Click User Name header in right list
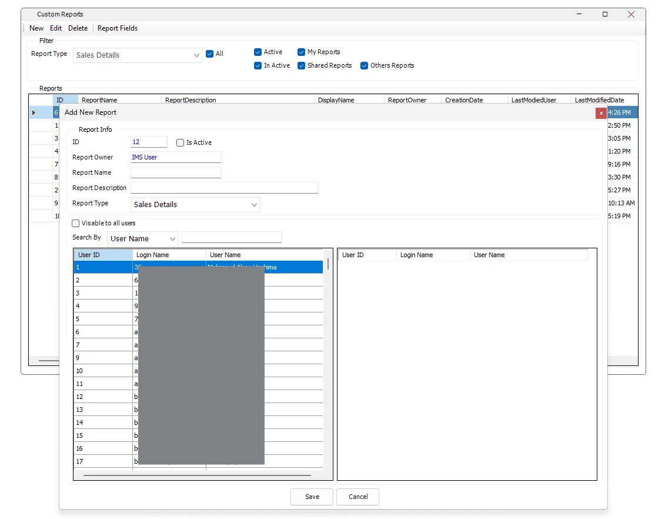Screen dimensions: 665x519 tap(529, 255)
